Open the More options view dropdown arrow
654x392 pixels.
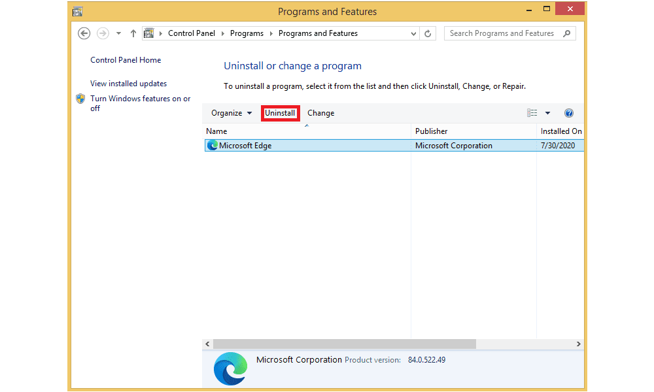pos(547,113)
